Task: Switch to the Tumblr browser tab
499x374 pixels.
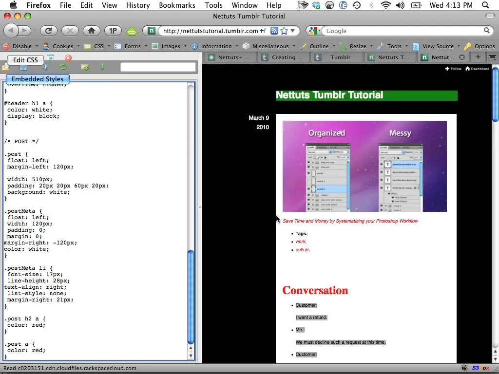Action: tap(335, 57)
